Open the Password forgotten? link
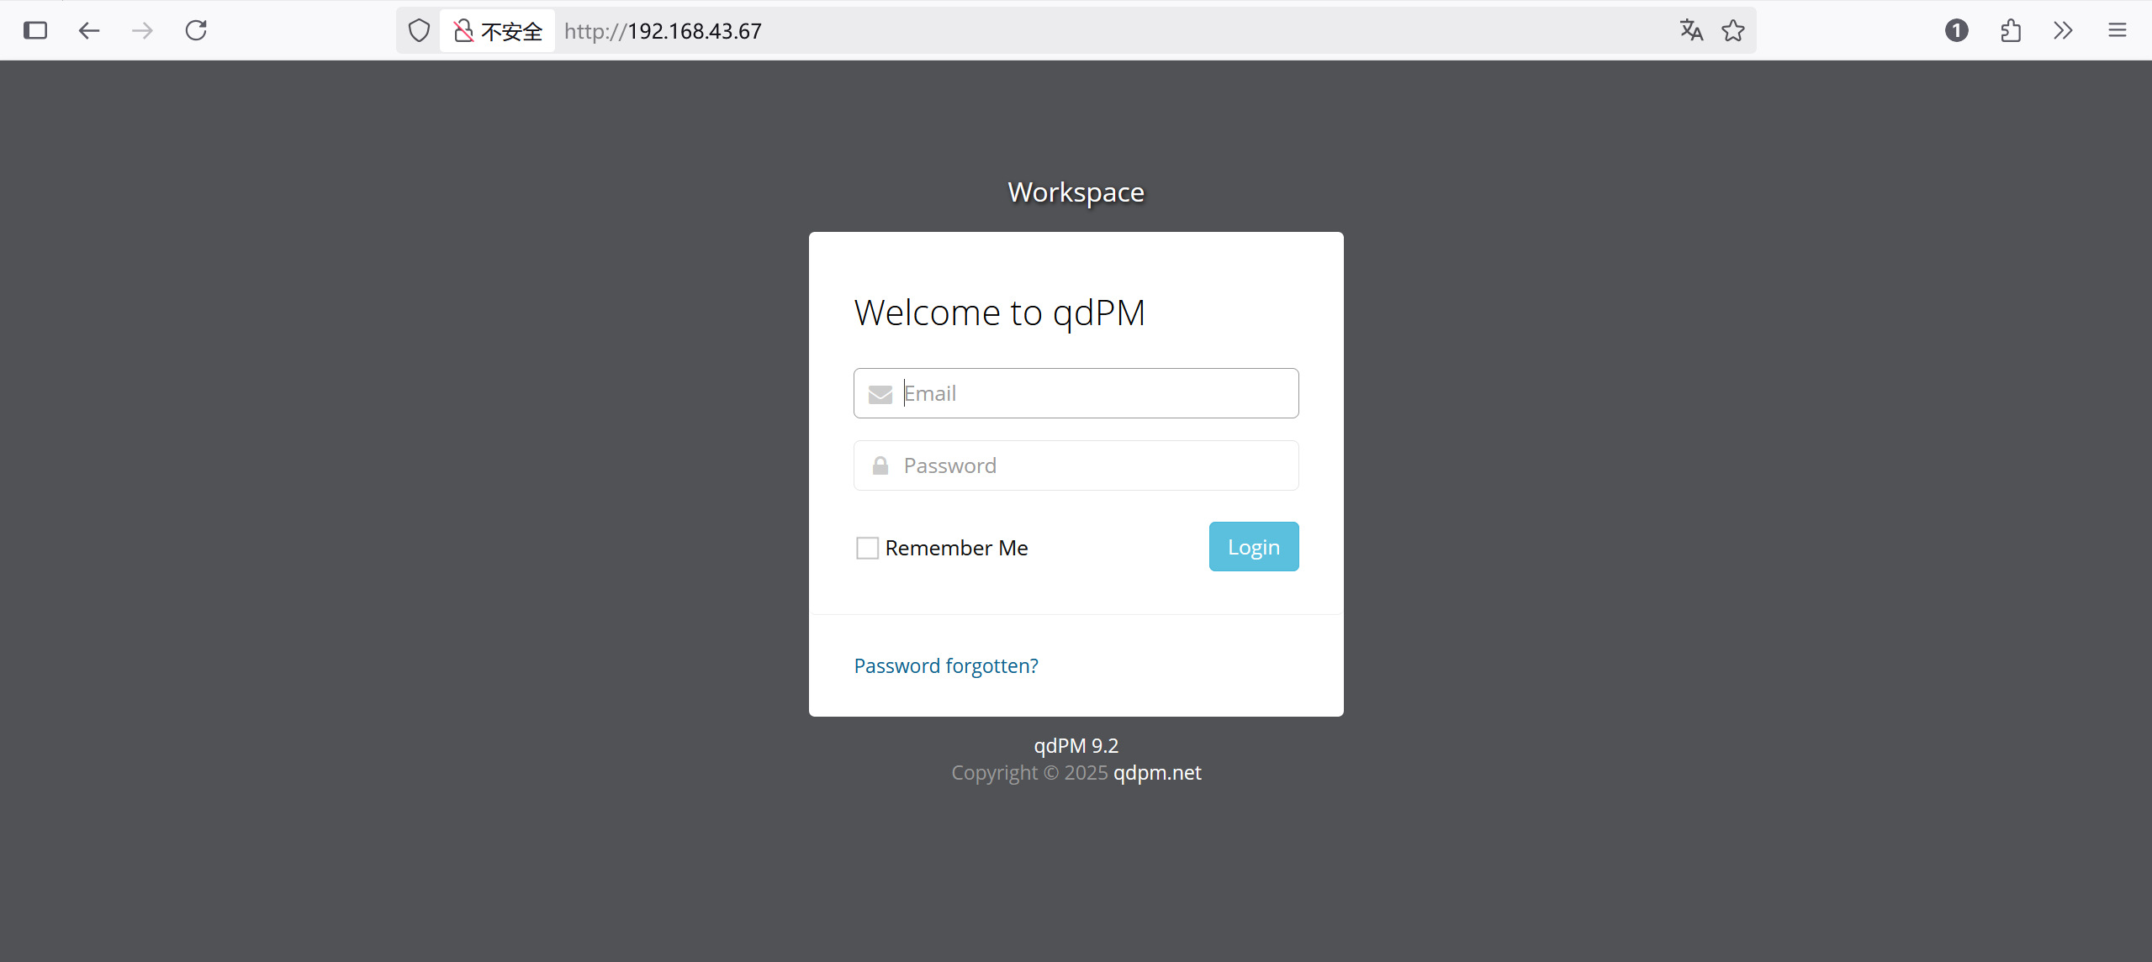Screen dimensions: 2152x962 [x=946, y=665]
